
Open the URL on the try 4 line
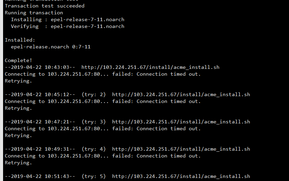pyautogui.click(x=181, y=149)
